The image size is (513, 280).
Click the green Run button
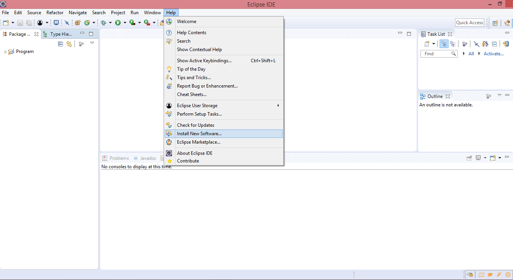click(x=118, y=23)
